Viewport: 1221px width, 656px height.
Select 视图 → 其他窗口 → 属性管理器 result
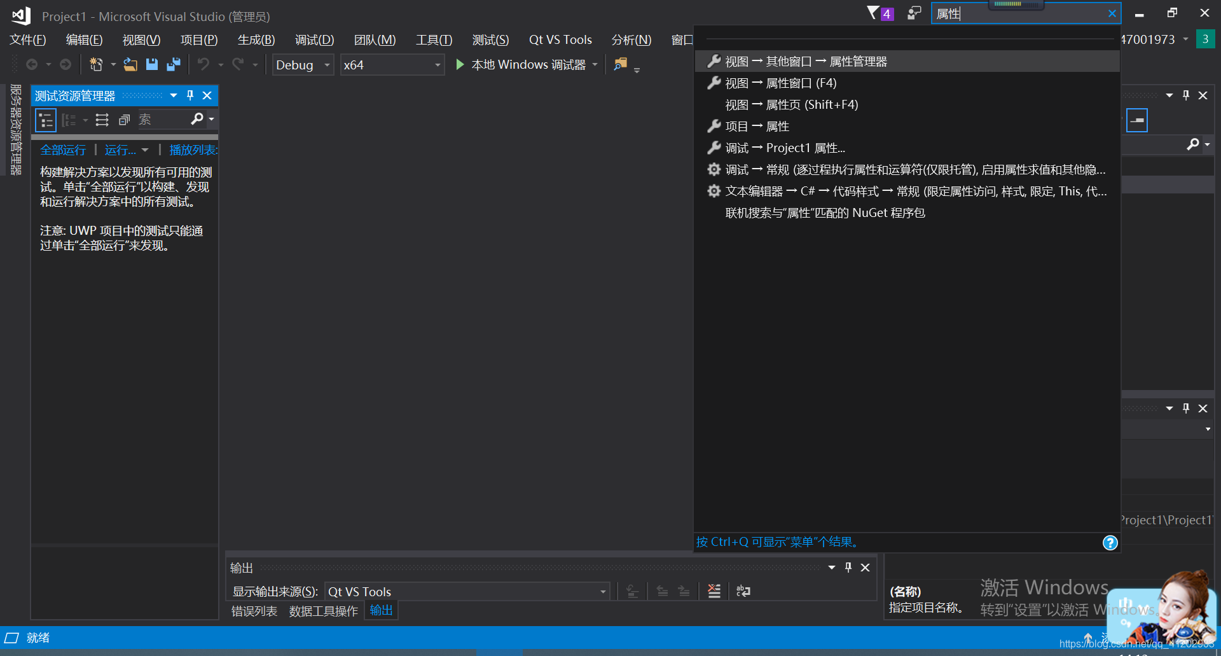tap(907, 62)
